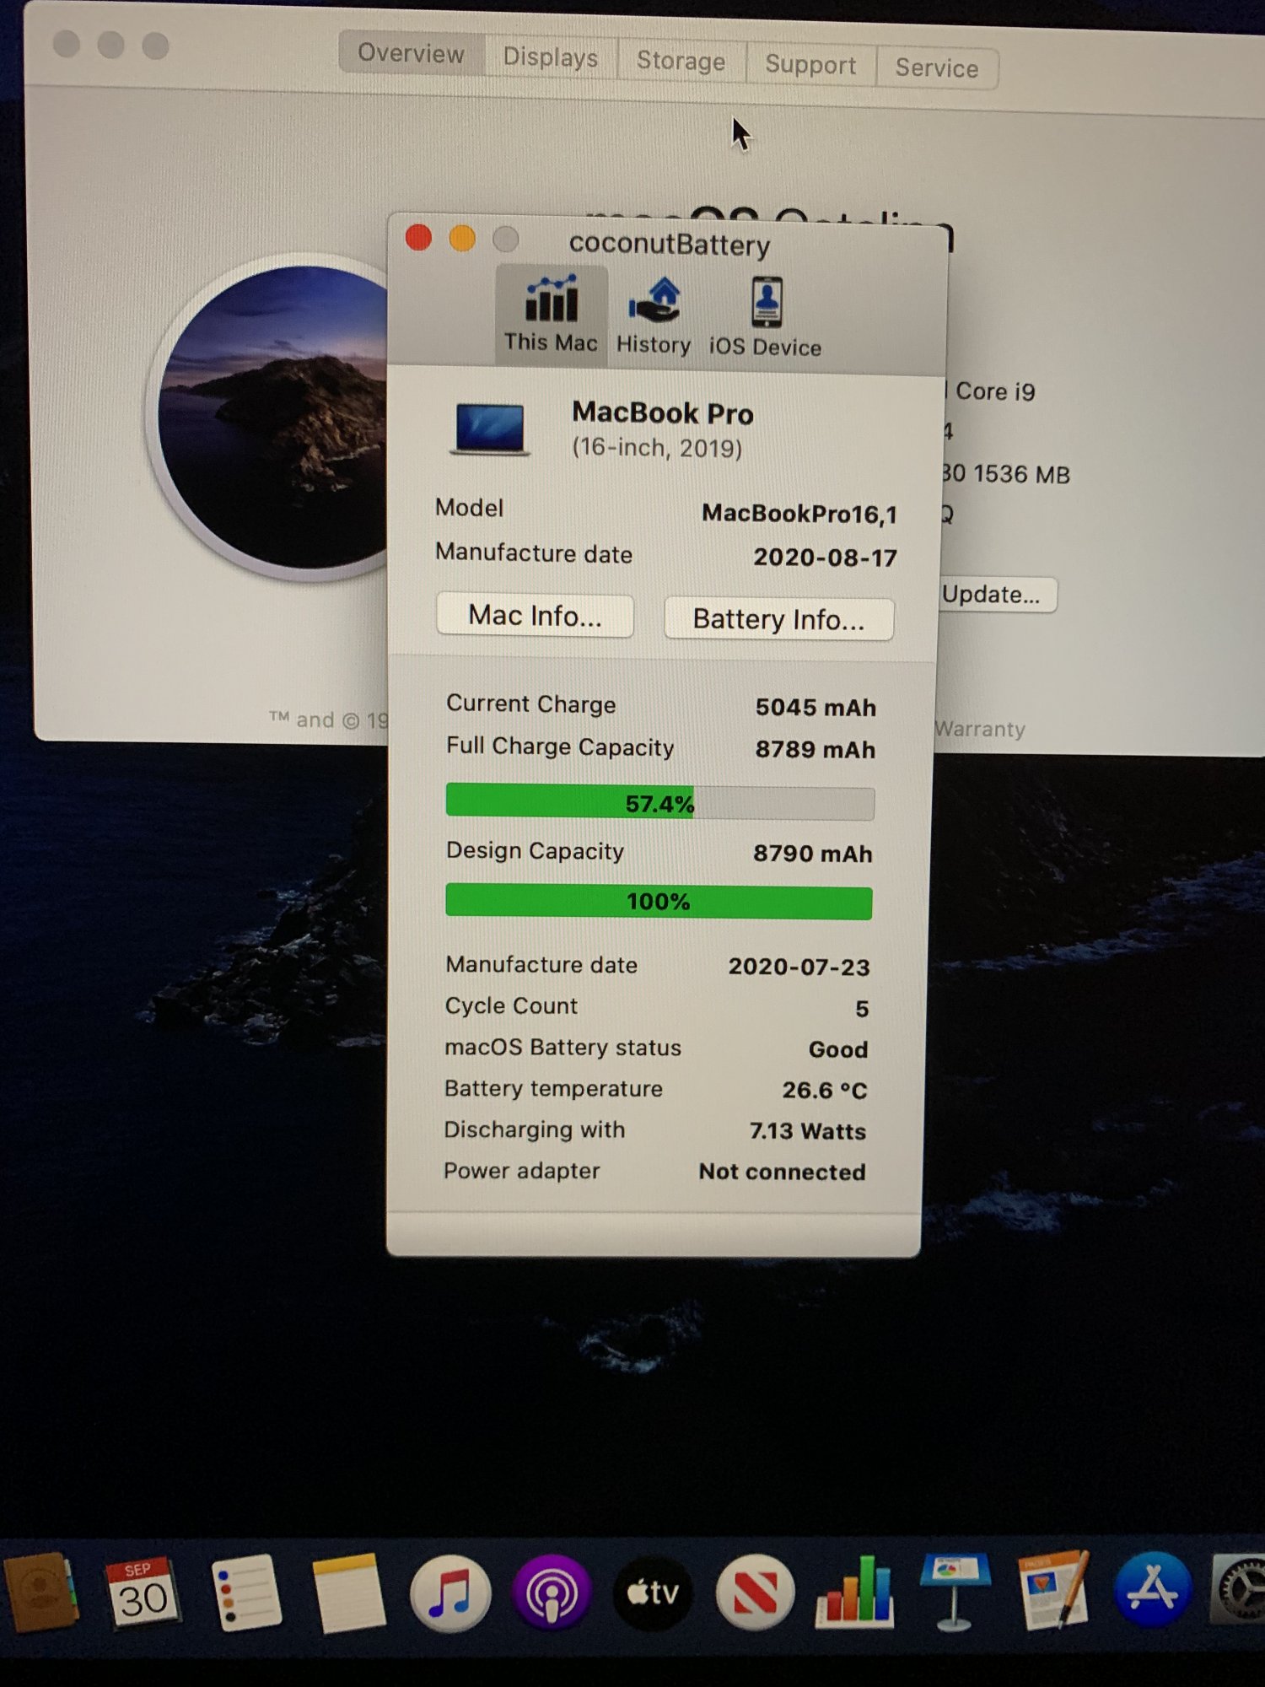The width and height of the screenshot is (1265, 1687).
Task: Open the App Store from Dock
Action: click(x=1153, y=1589)
